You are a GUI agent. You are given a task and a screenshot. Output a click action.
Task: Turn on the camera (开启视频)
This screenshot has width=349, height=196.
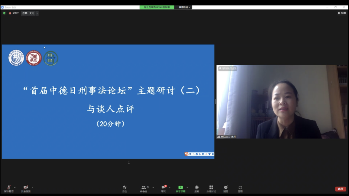click(x=26, y=188)
